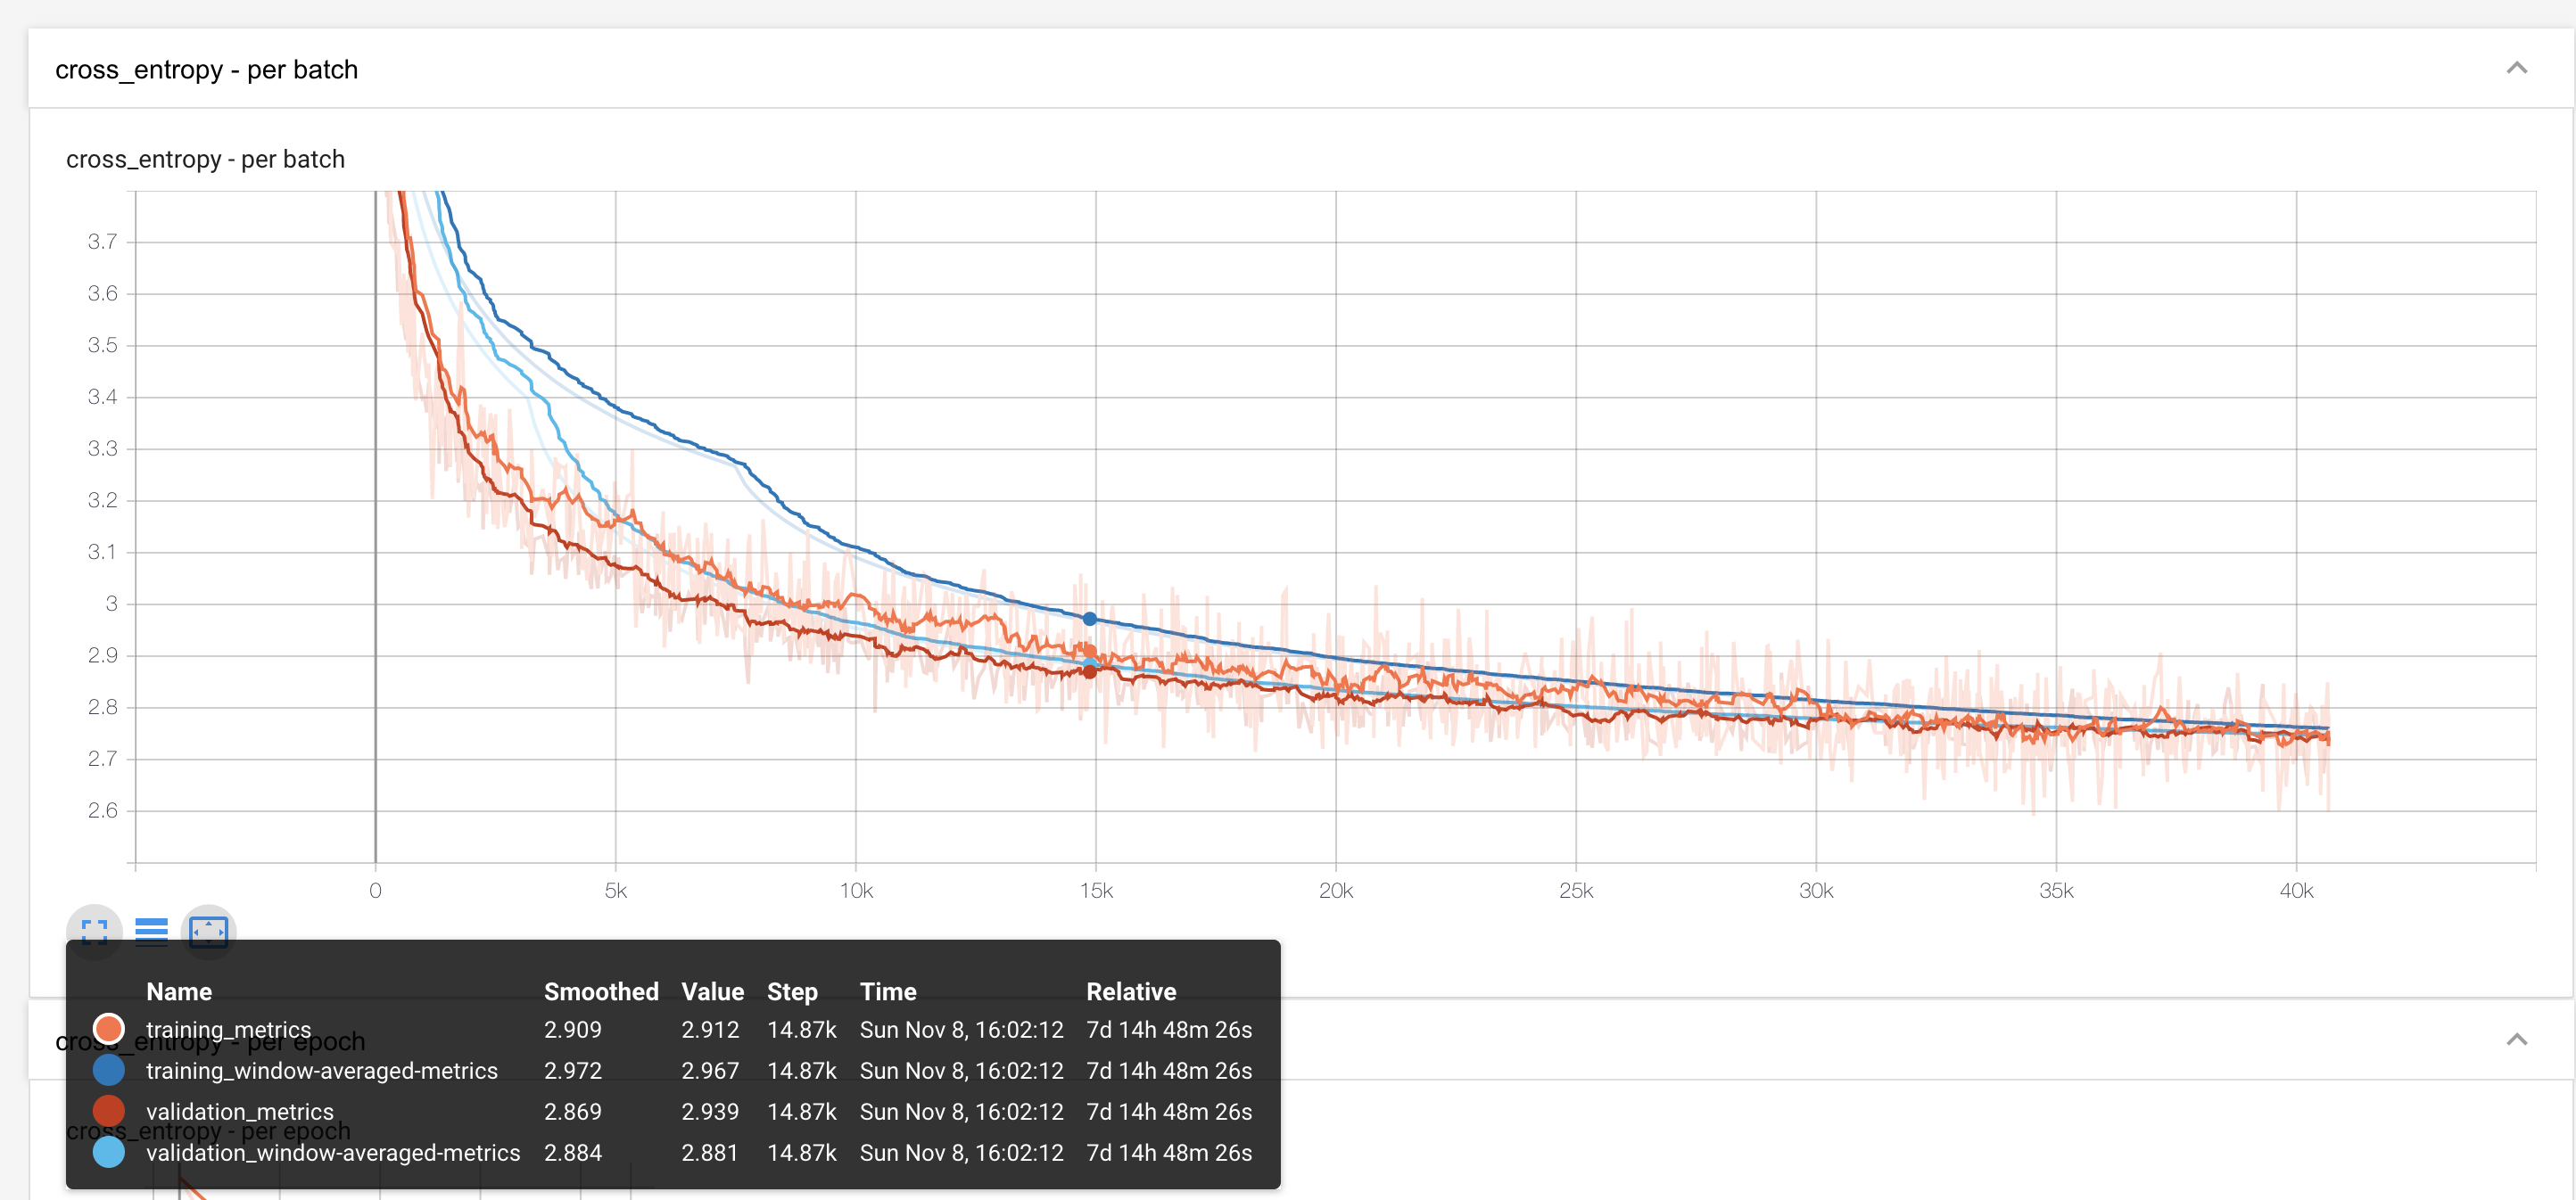Collapse the cross_entropy per epoch section chevron
The image size is (2576, 1200).
point(2516,1040)
